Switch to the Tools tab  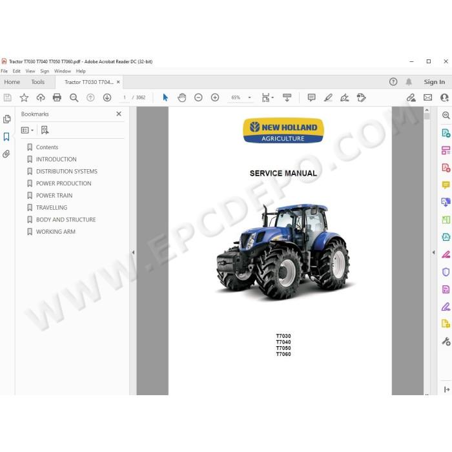coord(37,82)
